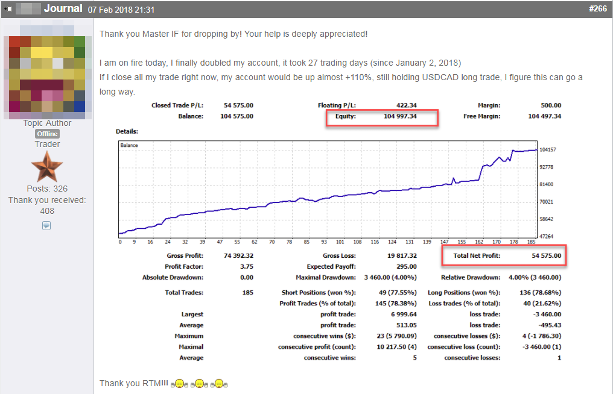Click the consecutive loss value -3 460.00 (1)
Image resolution: width=616 pixels, height=394 pixels.
pos(542,347)
